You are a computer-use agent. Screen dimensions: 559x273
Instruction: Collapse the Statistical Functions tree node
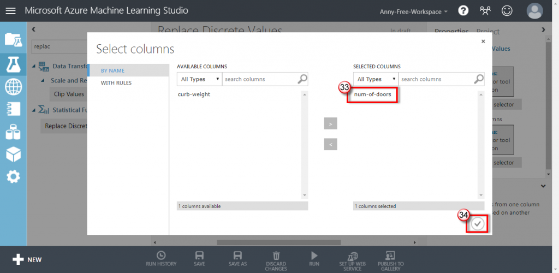tap(34, 110)
